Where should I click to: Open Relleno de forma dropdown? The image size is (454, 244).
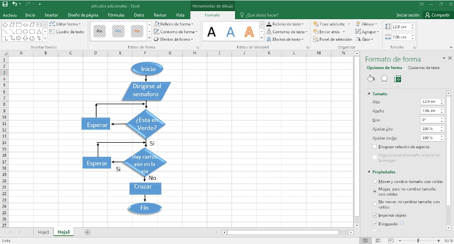point(174,24)
